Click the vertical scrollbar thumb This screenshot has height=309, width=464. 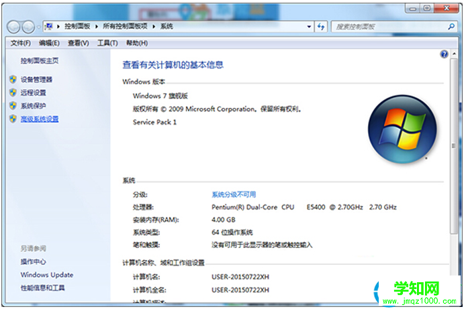click(x=454, y=146)
